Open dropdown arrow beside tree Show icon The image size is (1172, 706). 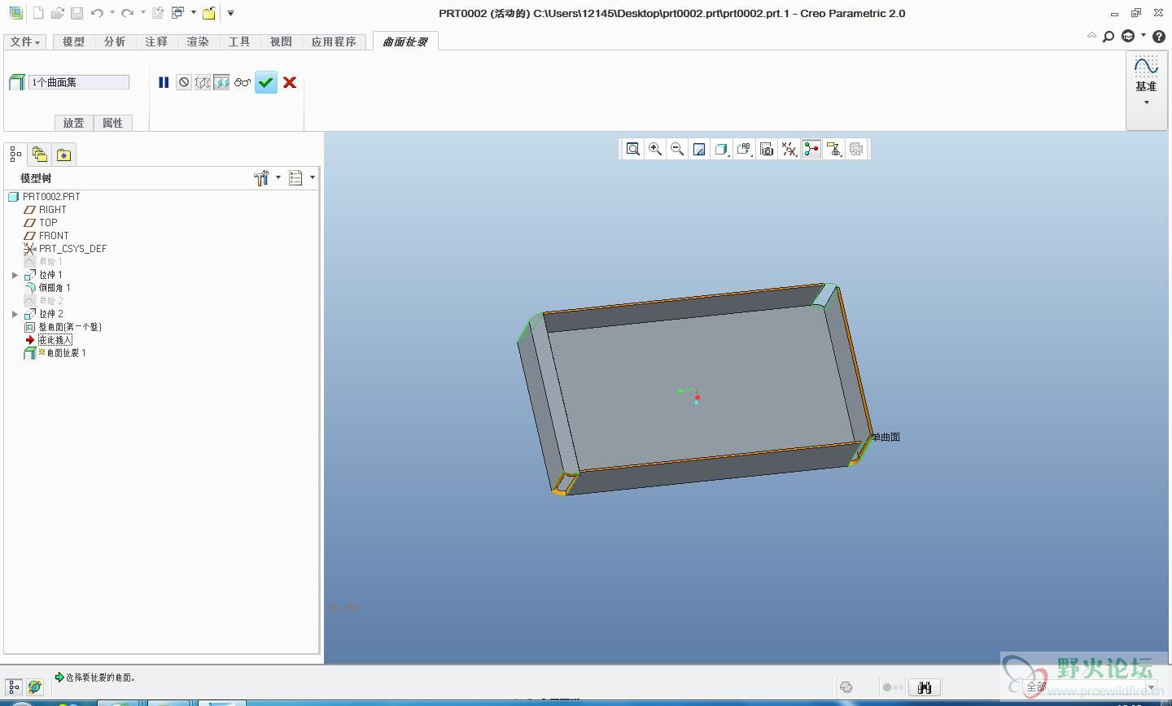click(x=313, y=177)
